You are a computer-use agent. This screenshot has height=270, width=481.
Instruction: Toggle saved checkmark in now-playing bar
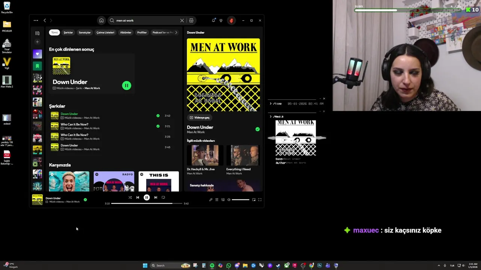click(x=85, y=199)
